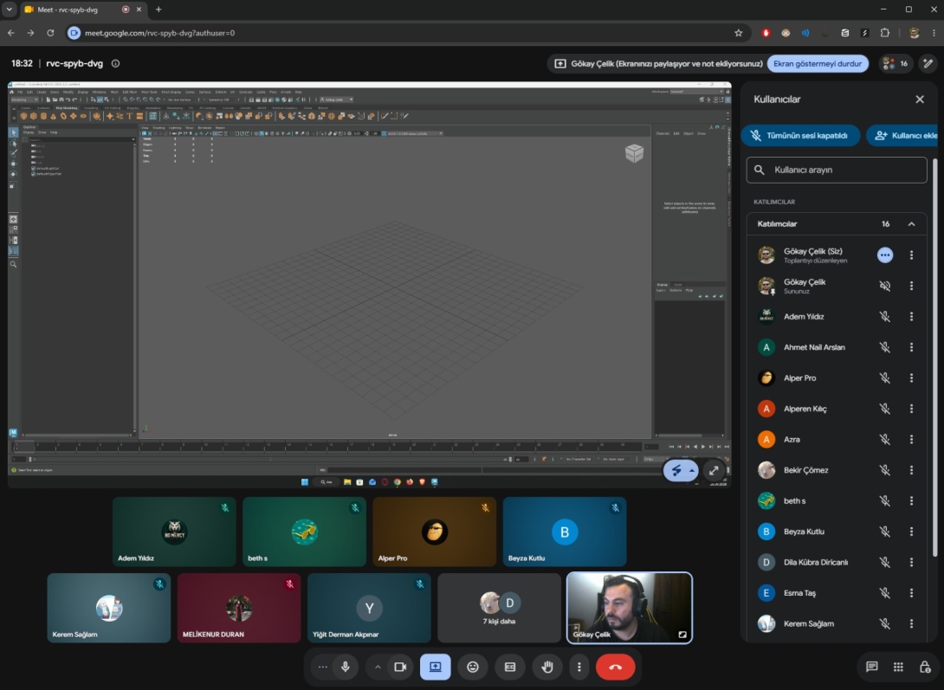Open the chat panel icon
944x690 pixels.
(x=871, y=667)
